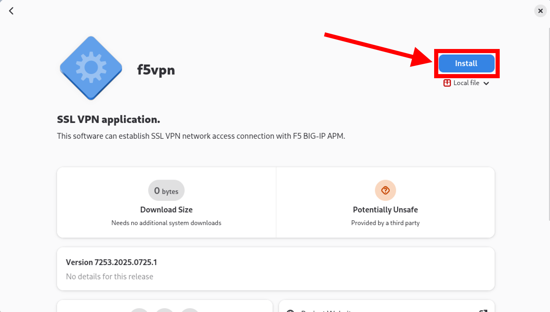Click the SSL VPN application heading

click(x=108, y=120)
